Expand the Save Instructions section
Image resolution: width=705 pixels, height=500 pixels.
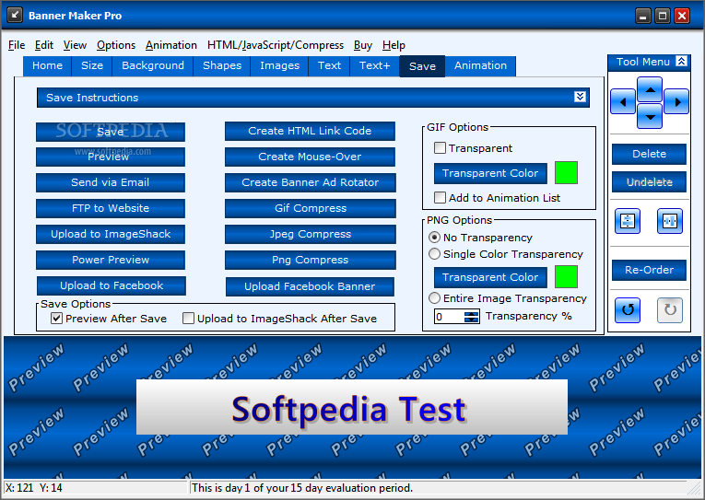click(580, 97)
